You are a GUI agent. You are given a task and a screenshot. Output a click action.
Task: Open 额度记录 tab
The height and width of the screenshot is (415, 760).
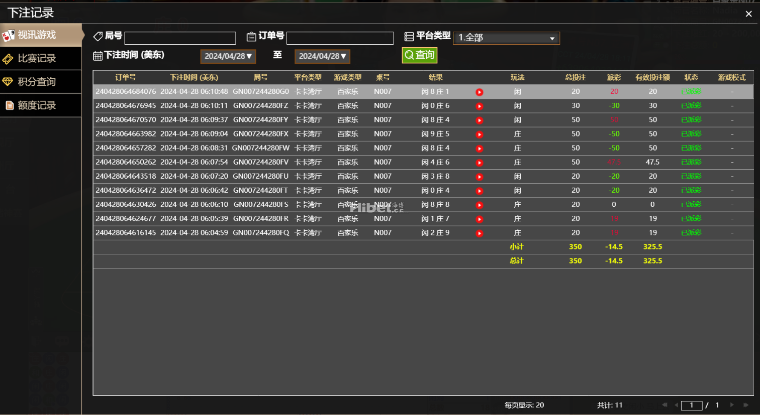41,105
